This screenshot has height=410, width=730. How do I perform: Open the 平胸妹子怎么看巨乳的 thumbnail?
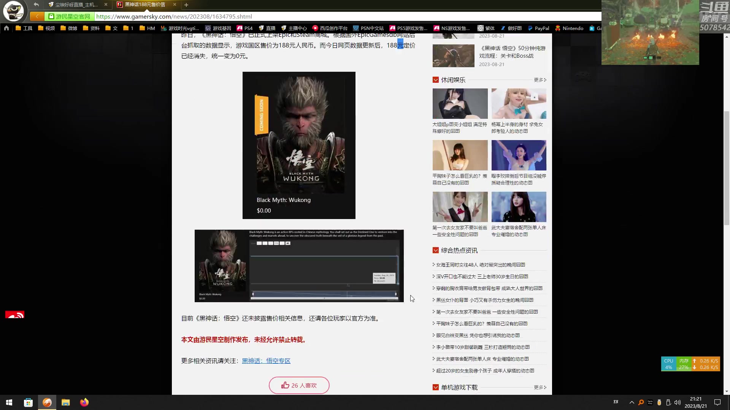point(460,155)
